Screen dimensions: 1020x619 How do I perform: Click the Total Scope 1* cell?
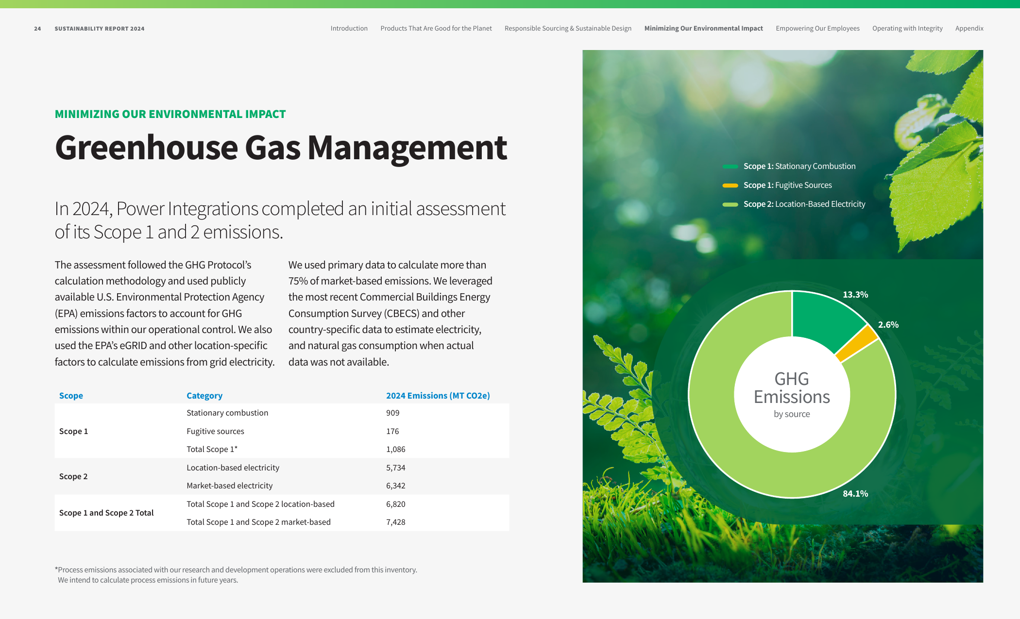(x=212, y=449)
